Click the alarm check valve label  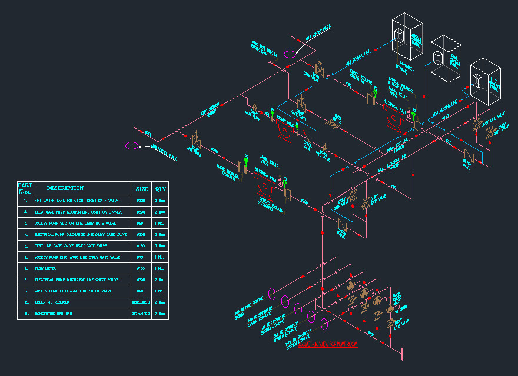tap(397, 298)
